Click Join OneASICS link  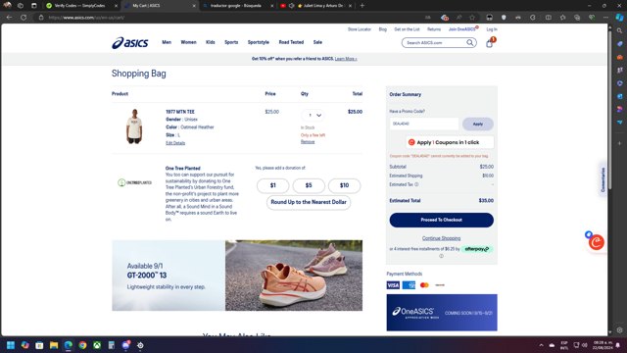coord(461,29)
